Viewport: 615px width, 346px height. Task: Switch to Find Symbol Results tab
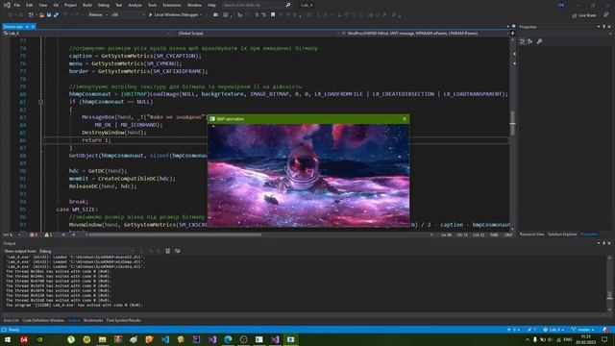click(124, 320)
